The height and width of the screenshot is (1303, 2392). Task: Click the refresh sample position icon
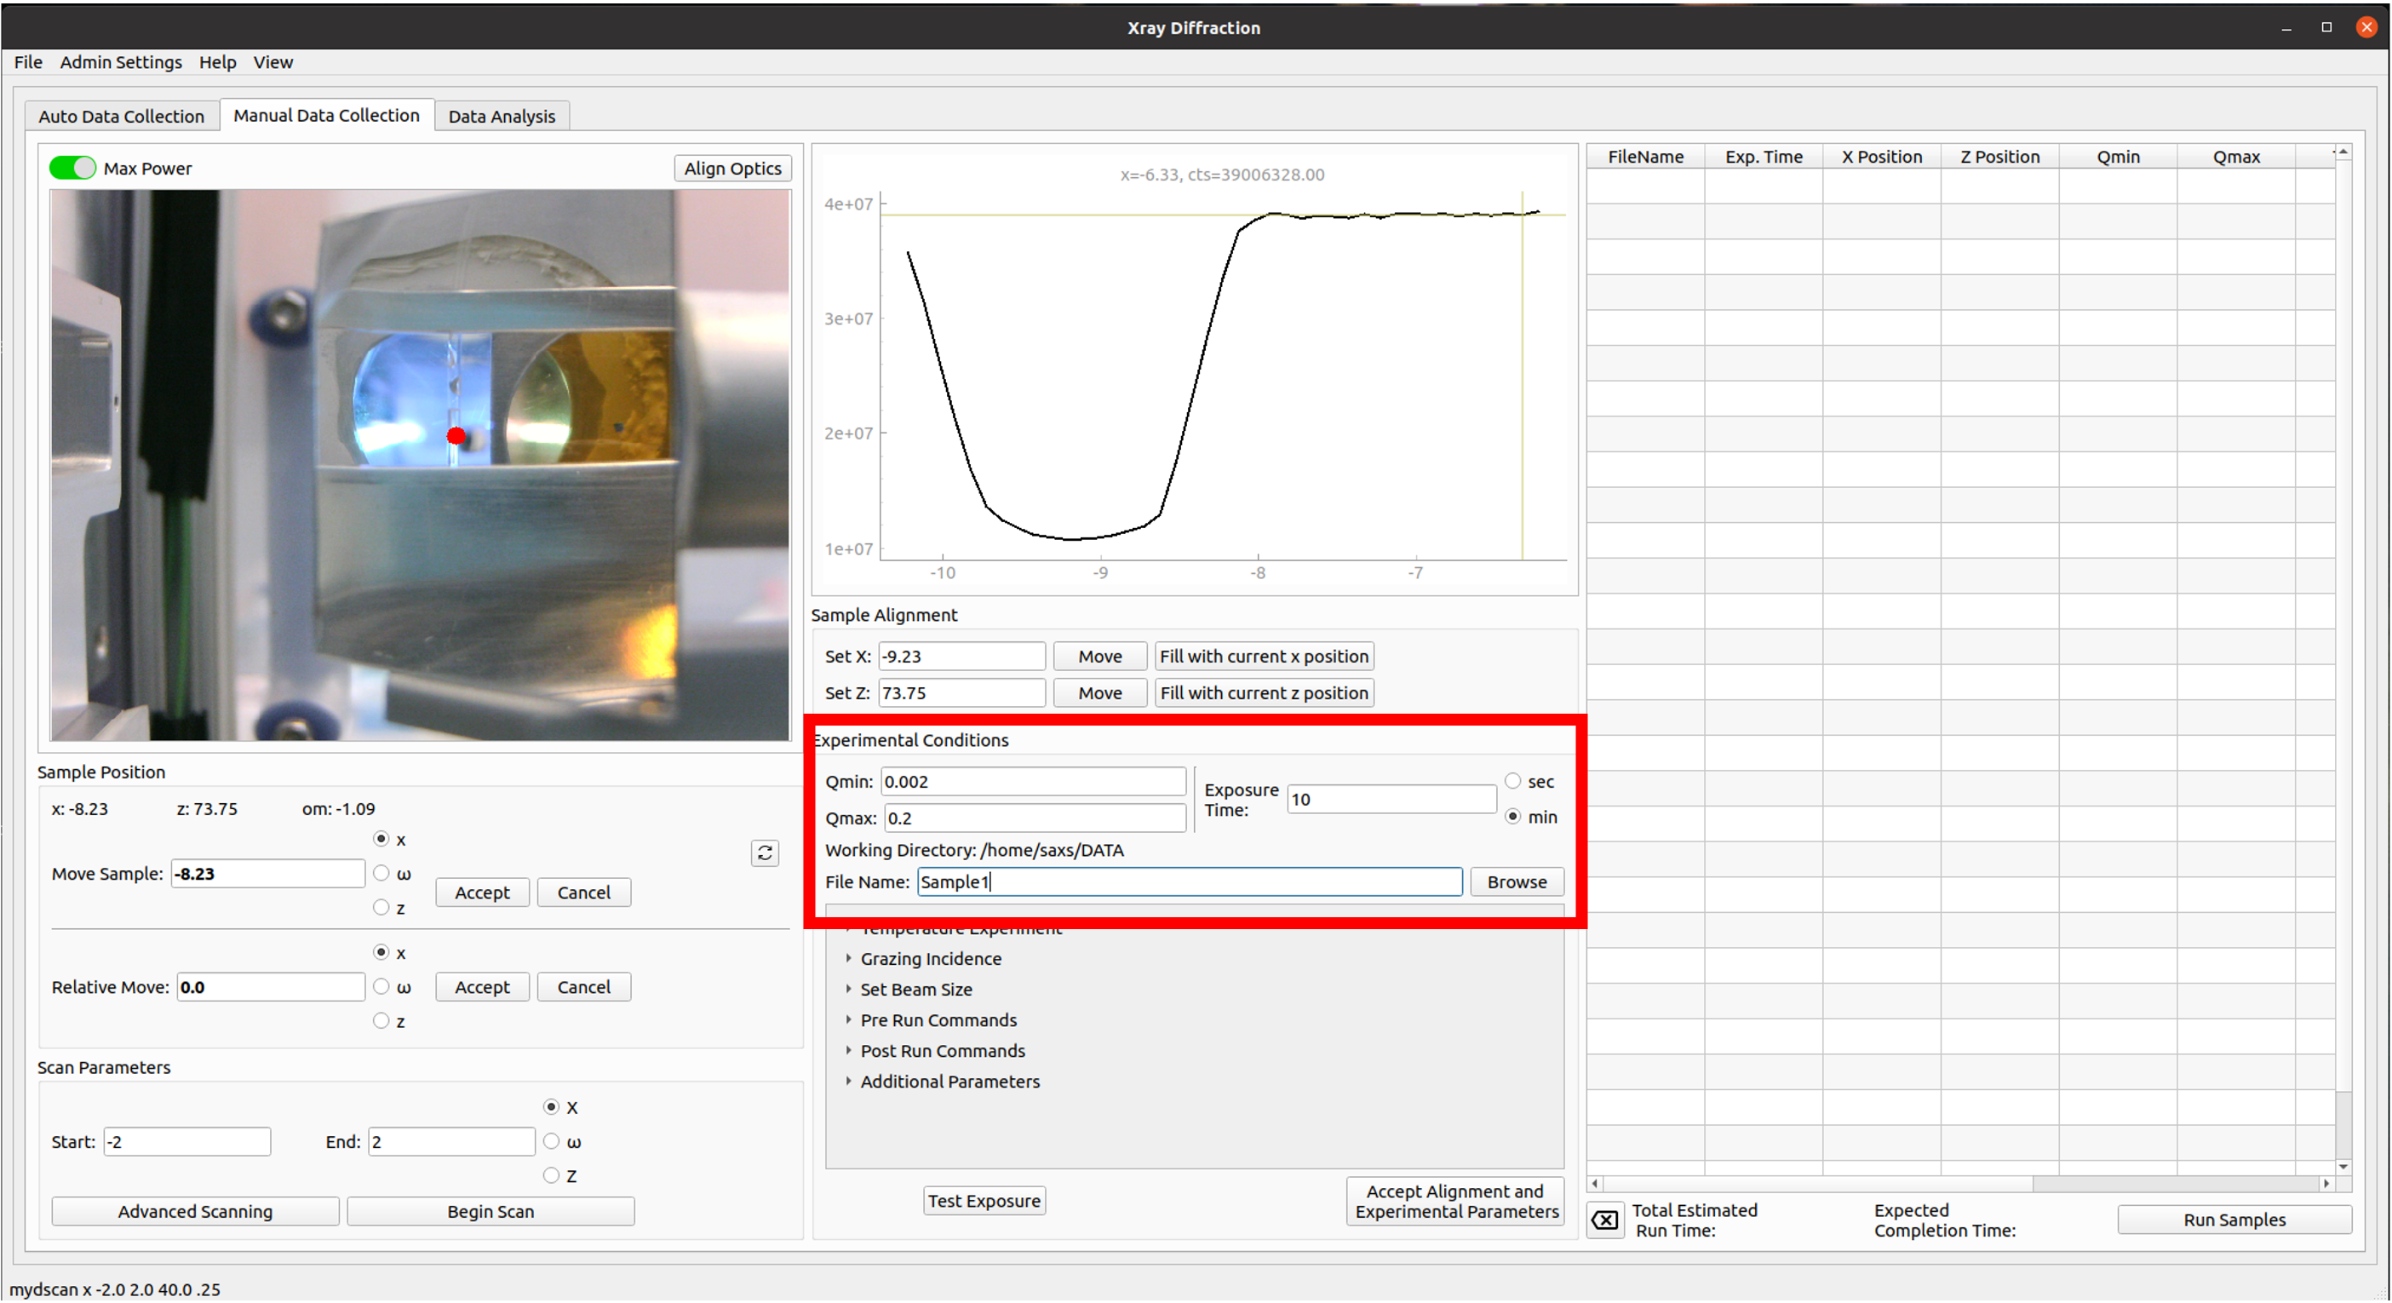click(x=764, y=852)
